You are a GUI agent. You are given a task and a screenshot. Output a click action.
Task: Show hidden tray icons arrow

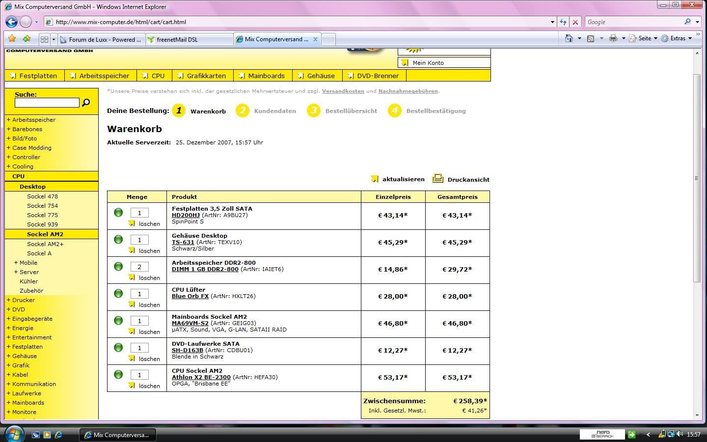click(x=649, y=435)
